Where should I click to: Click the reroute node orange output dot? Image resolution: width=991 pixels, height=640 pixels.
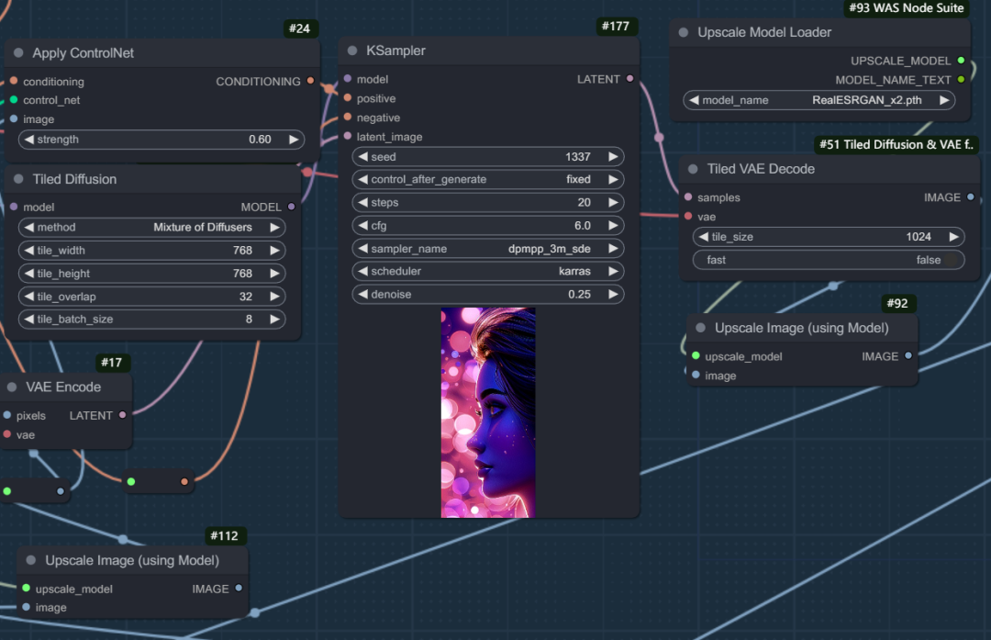click(x=184, y=481)
